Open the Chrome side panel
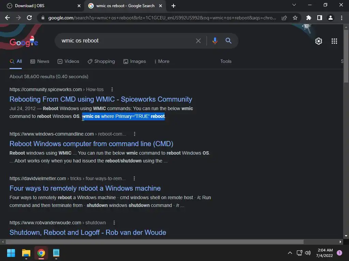Screen dimensions: 349x261 tap(320, 18)
